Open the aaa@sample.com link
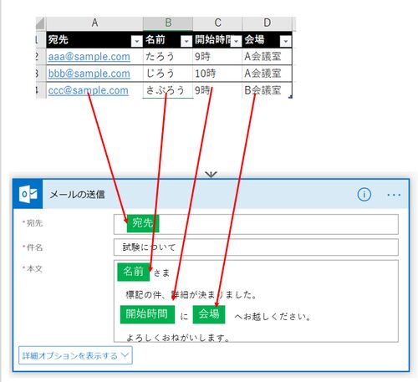Image resolution: width=418 pixels, height=382 pixels. click(x=89, y=57)
